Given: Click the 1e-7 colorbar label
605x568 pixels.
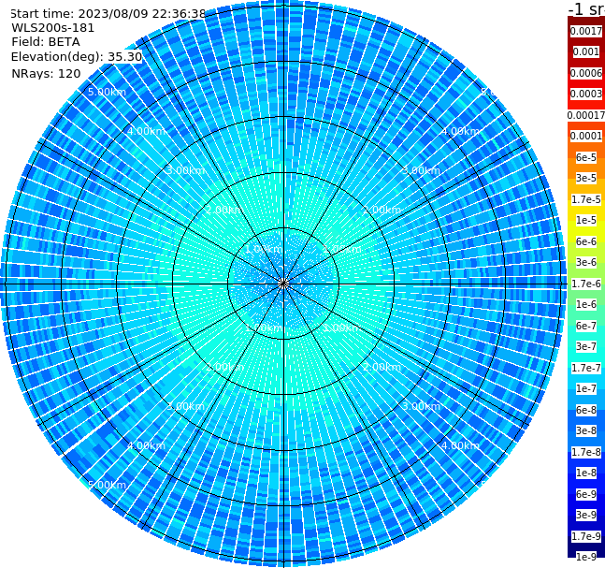Looking at the screenshot, I should pos(586,388).
